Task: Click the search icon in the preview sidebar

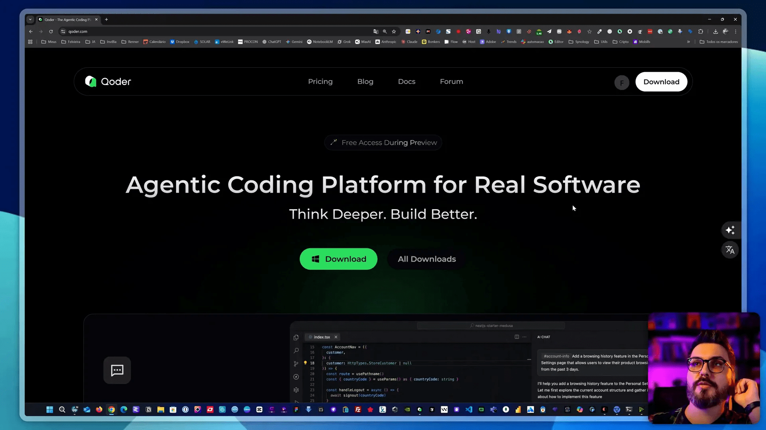Action: (x=296, y=351)
